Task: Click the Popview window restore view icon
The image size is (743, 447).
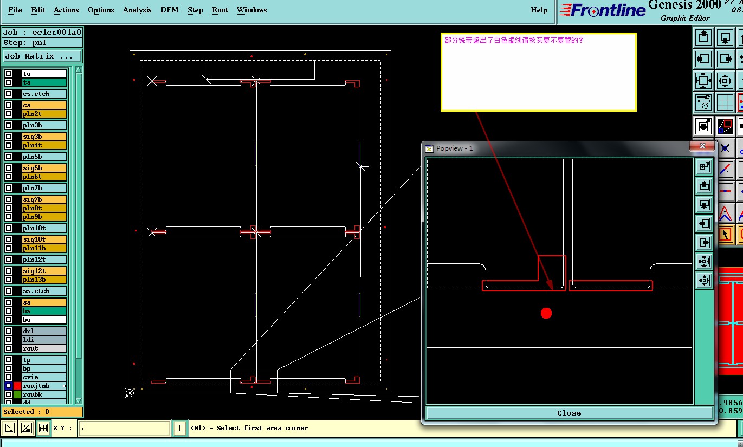Action: pyautogui.click(x=704, y=167)
